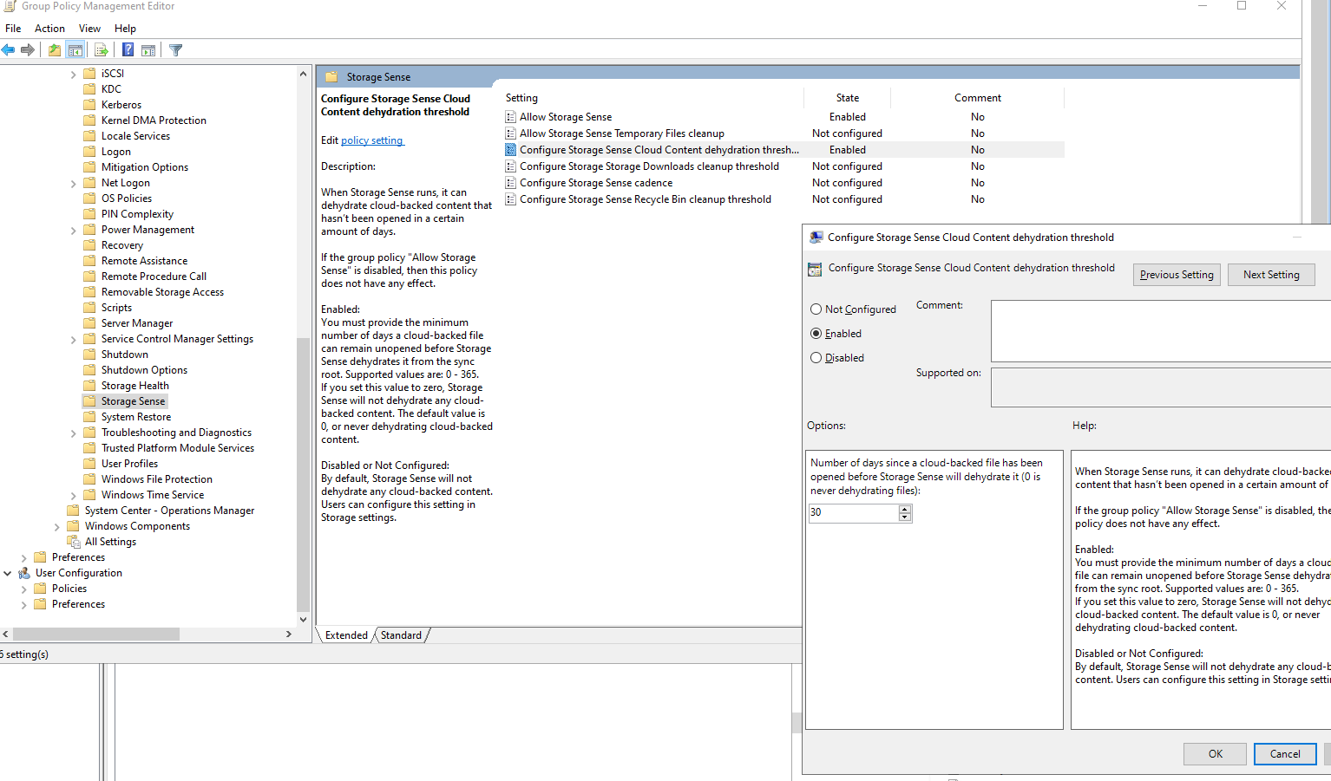This screenshot has height=781, width=1331.
Task: Click the User Configuration node icon
Action: point(24,573)
